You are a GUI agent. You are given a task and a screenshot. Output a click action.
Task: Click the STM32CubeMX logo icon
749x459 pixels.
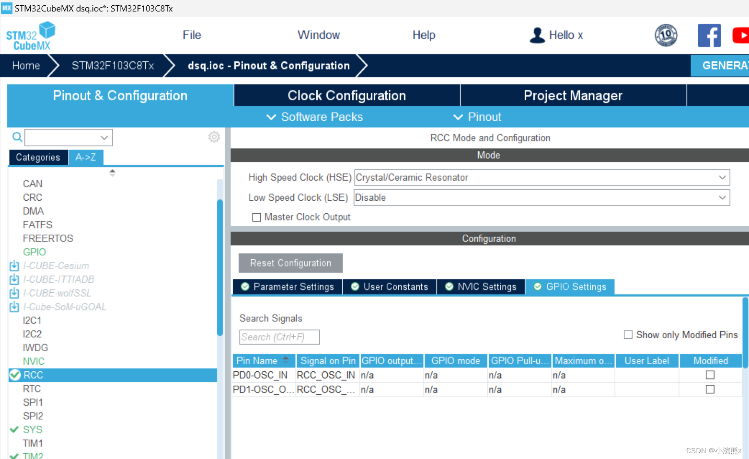(x=31, y=36)
